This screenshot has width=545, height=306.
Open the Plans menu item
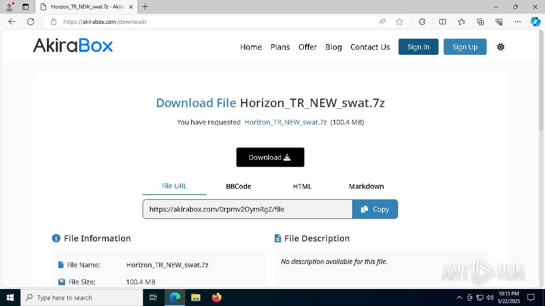point(280,47)
